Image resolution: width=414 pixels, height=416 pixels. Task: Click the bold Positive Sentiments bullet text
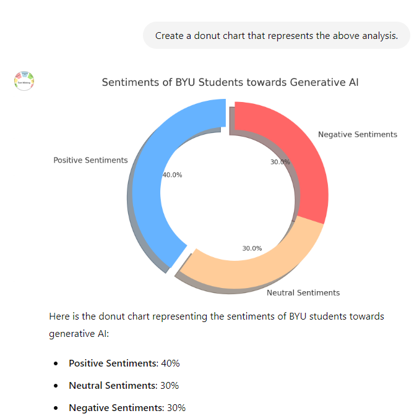[x=113, y=363]
